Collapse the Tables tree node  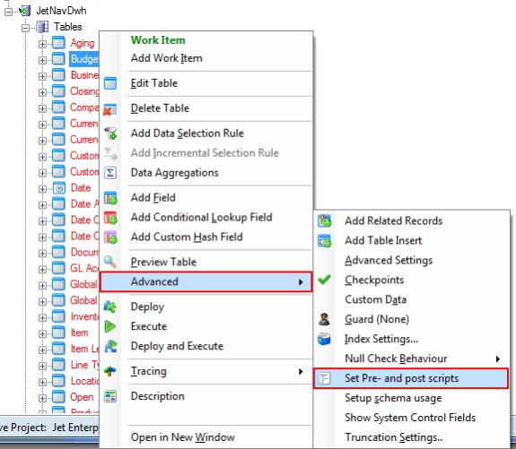pos(25,28)
